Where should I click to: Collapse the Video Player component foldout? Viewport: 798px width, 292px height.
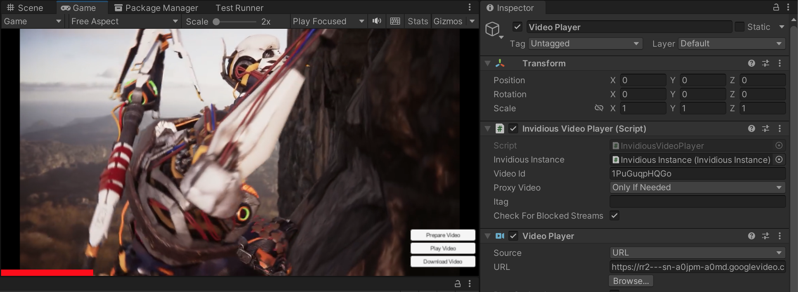click(488, 236)
